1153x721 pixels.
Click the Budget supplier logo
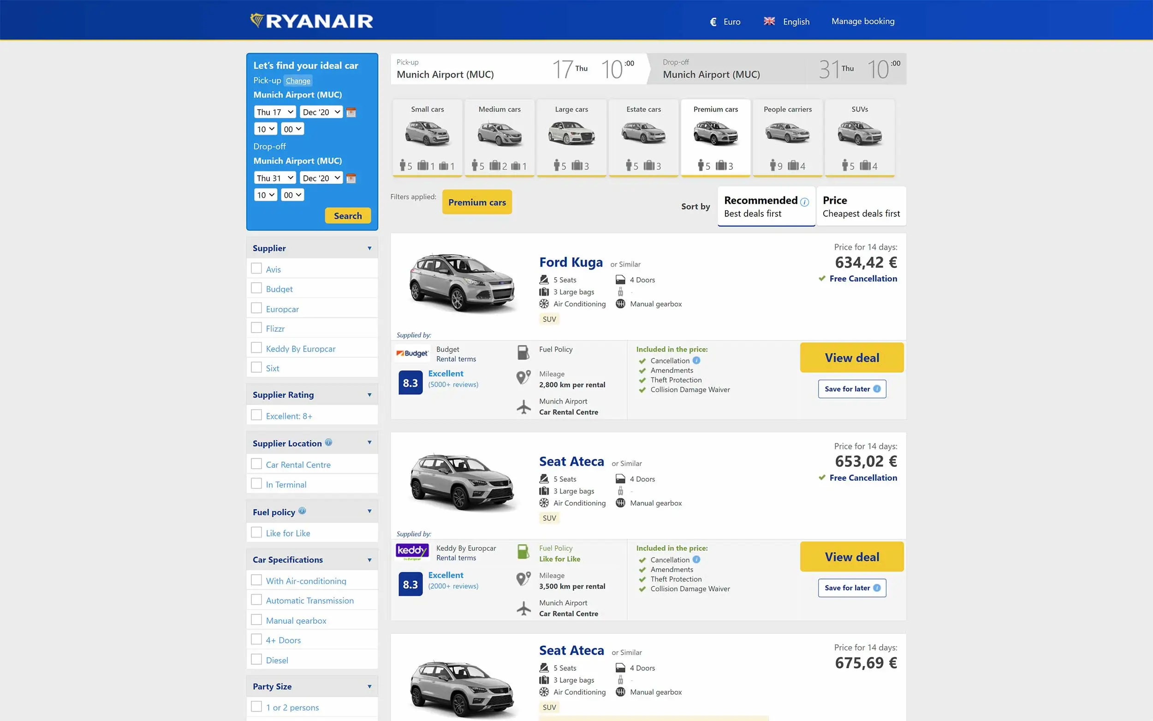412,353
